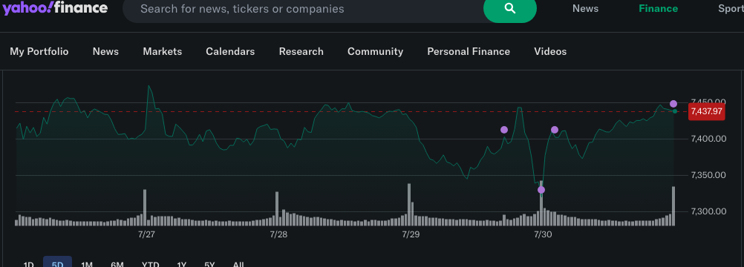Open the Calendars menu

(x=230, y=51)
